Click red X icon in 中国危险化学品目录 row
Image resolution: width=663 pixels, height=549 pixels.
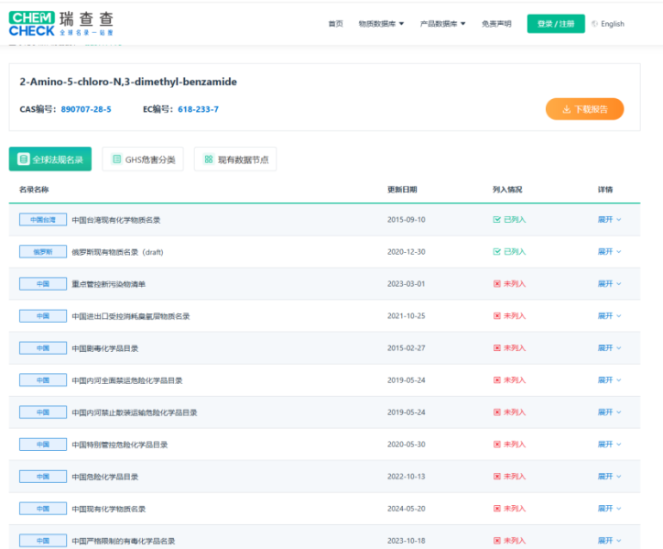[497, 477]
